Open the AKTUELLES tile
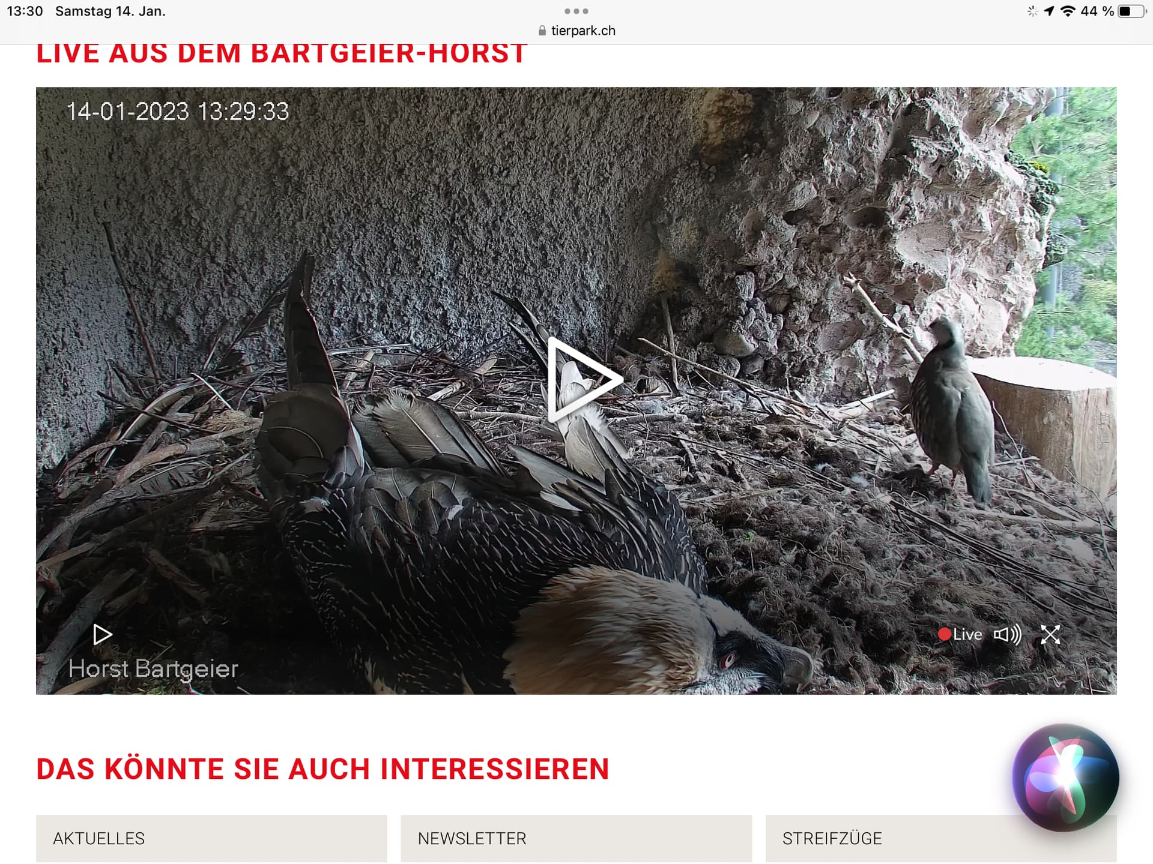 pos(211,838)
